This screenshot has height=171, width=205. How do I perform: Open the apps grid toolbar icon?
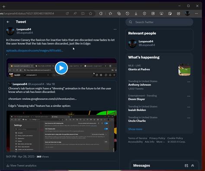(x=153, y=13)
